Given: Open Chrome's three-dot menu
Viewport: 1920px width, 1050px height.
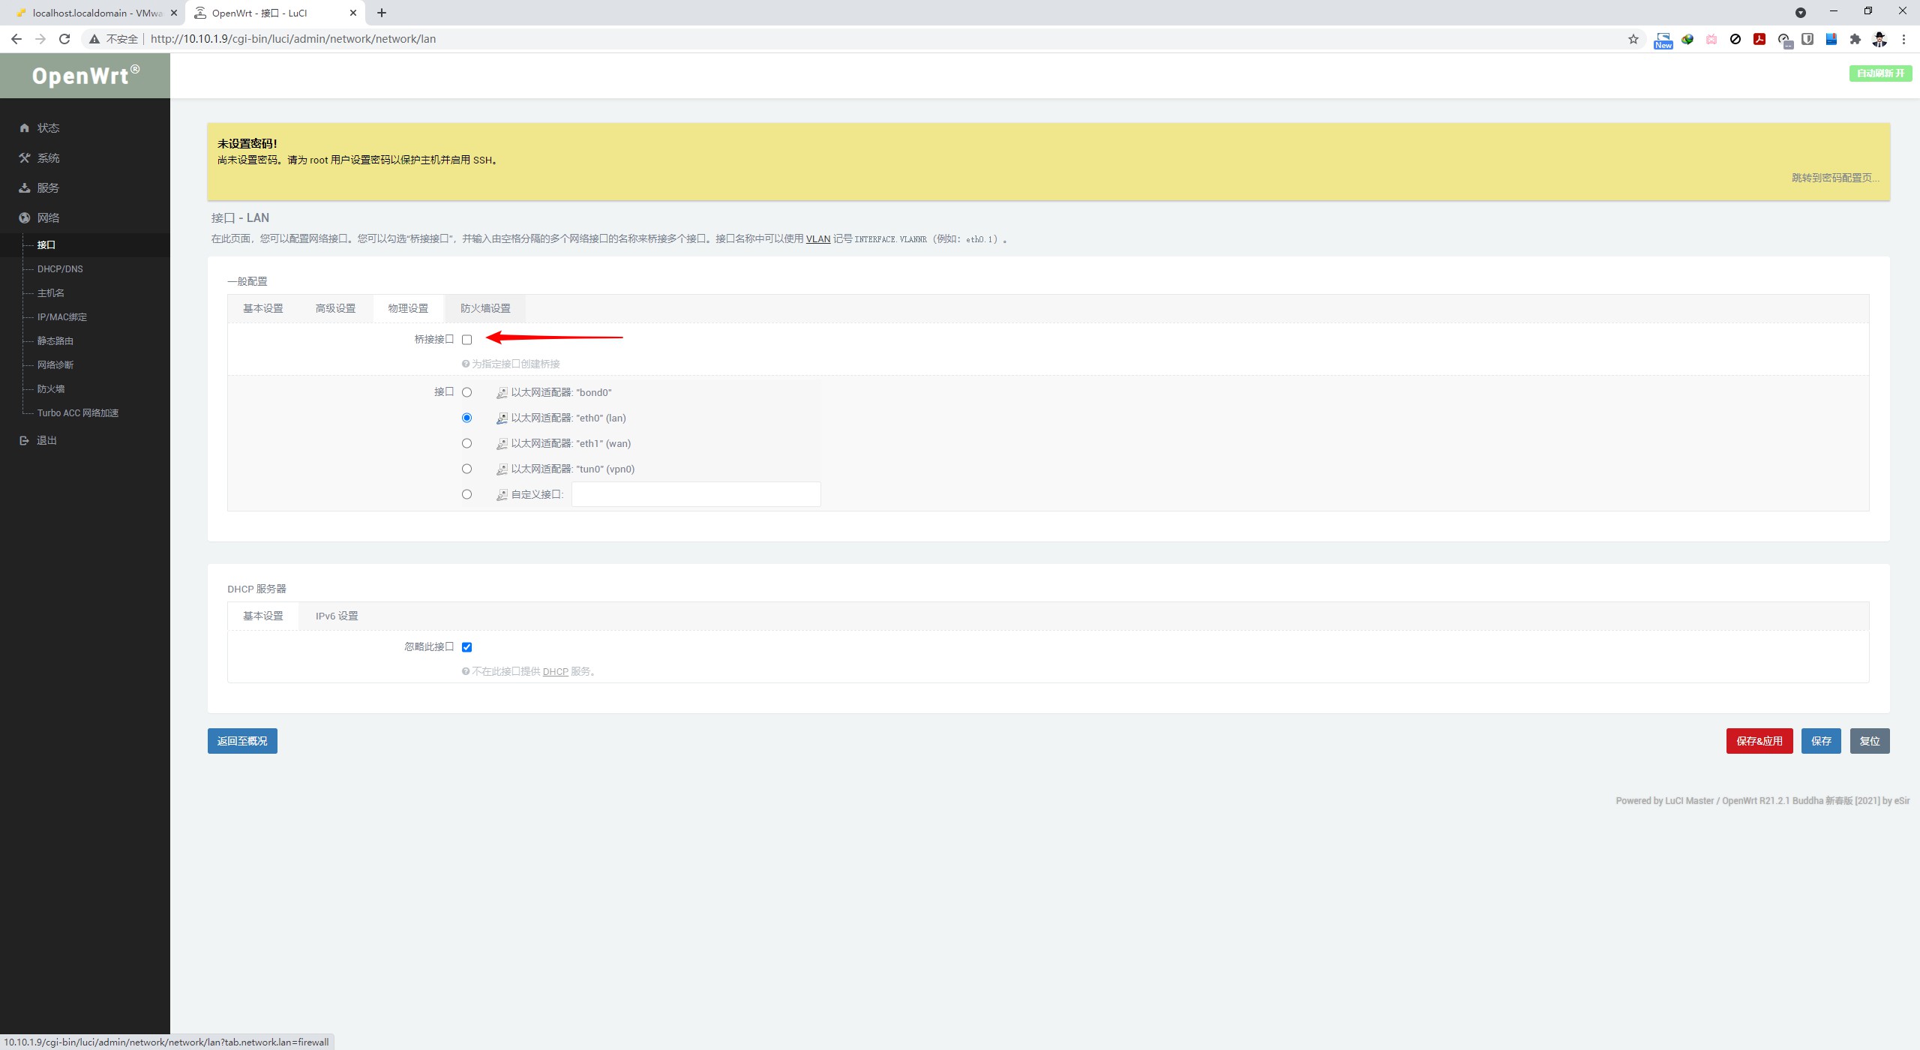Looking at the screenshot, I should pos(1903,39).
